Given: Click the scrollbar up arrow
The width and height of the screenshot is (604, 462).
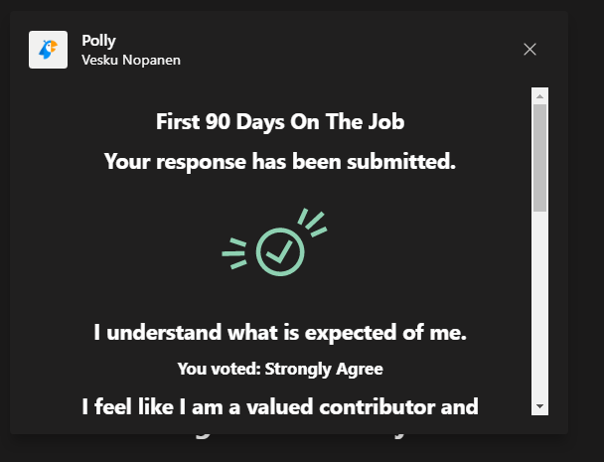Looking at the screenshot, I should tap(540, 96).
